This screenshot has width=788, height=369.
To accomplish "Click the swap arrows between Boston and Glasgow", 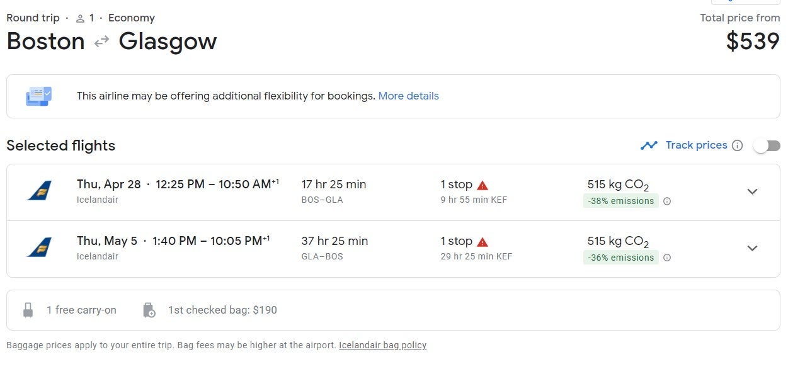I will 101,42.
